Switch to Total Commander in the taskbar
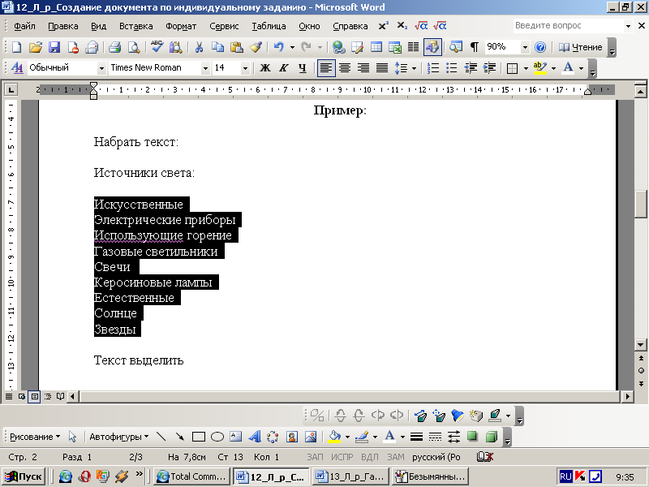649x487 pixels. pyautogui.click(x=191, y=476)
